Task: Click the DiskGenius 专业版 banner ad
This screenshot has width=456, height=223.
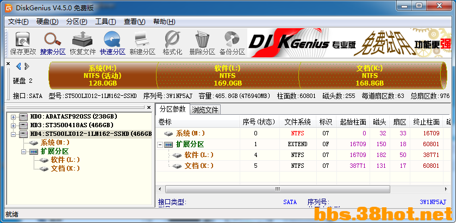Action: point(349,42)
